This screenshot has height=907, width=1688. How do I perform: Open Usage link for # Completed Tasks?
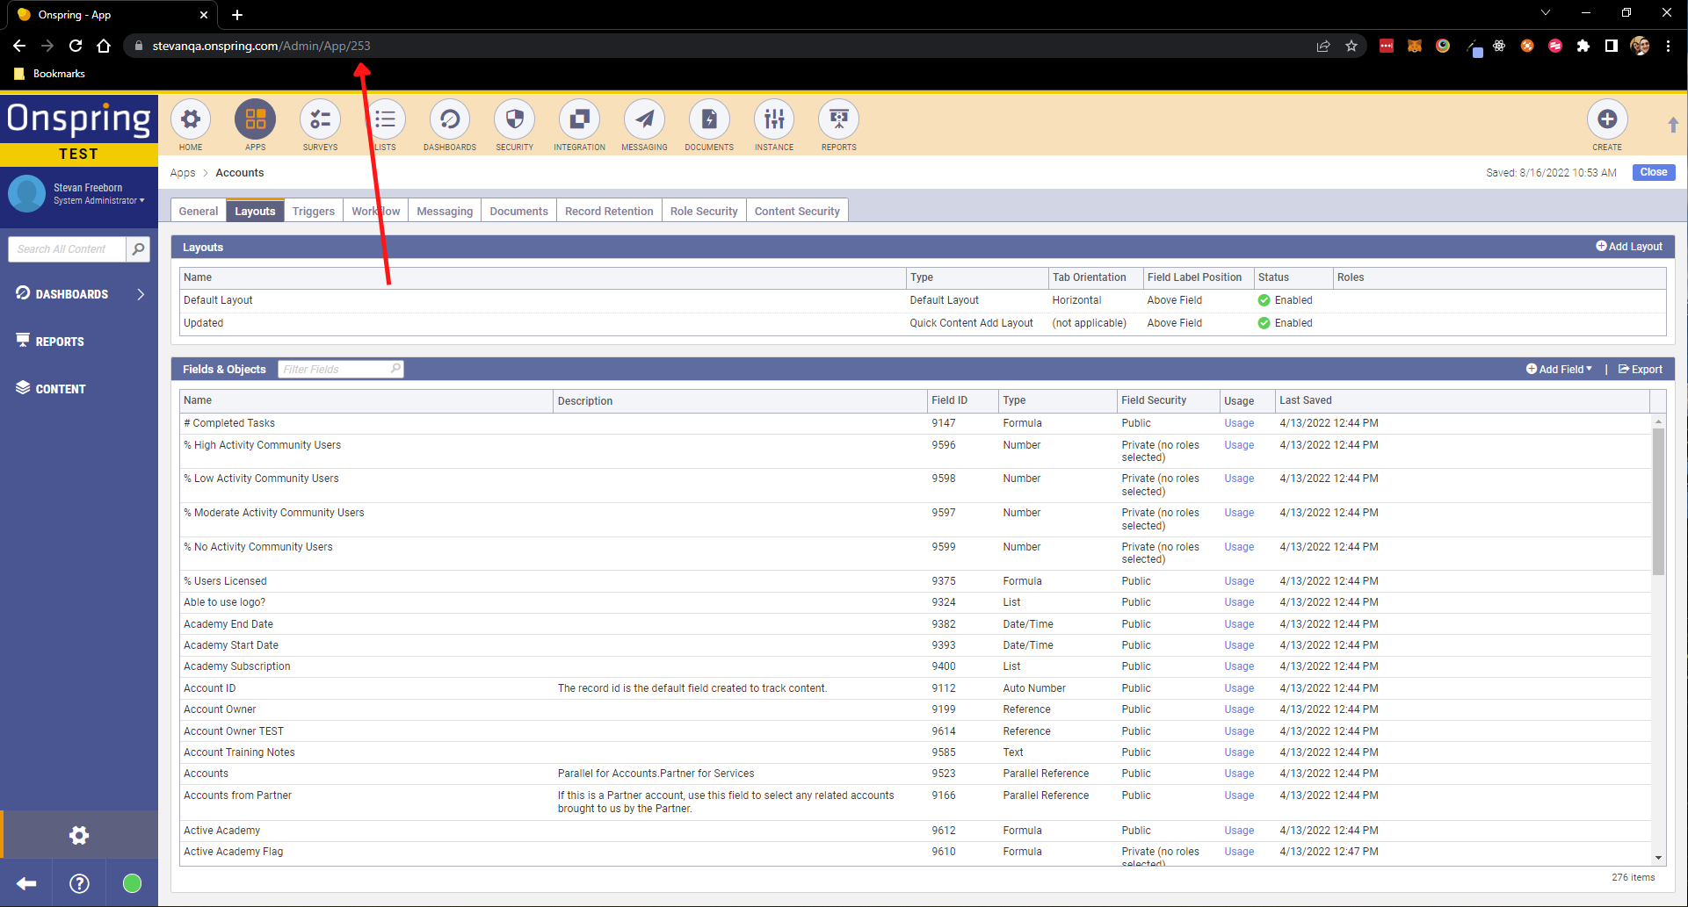(1239, 423)
